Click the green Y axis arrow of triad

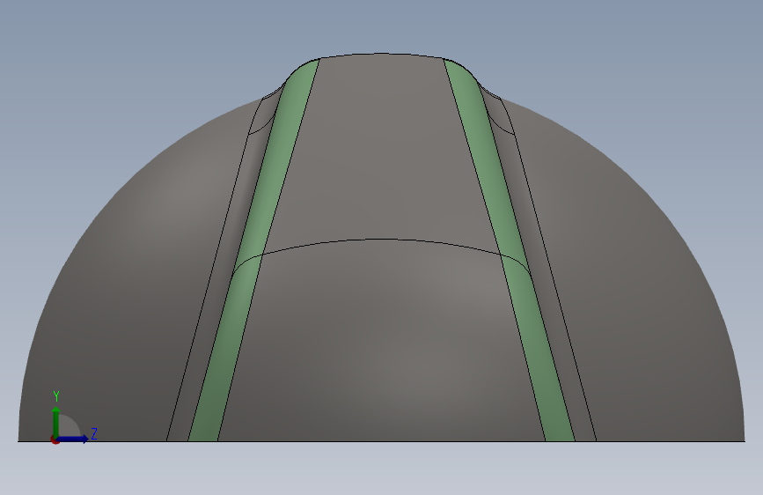pos(56,421)
